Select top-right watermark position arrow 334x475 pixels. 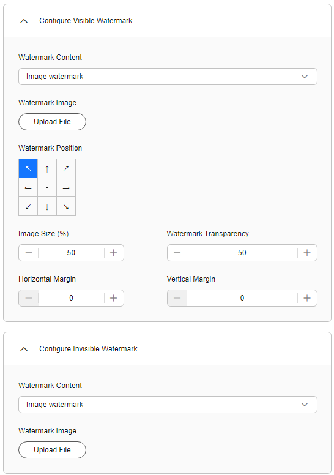click(66, 168)
